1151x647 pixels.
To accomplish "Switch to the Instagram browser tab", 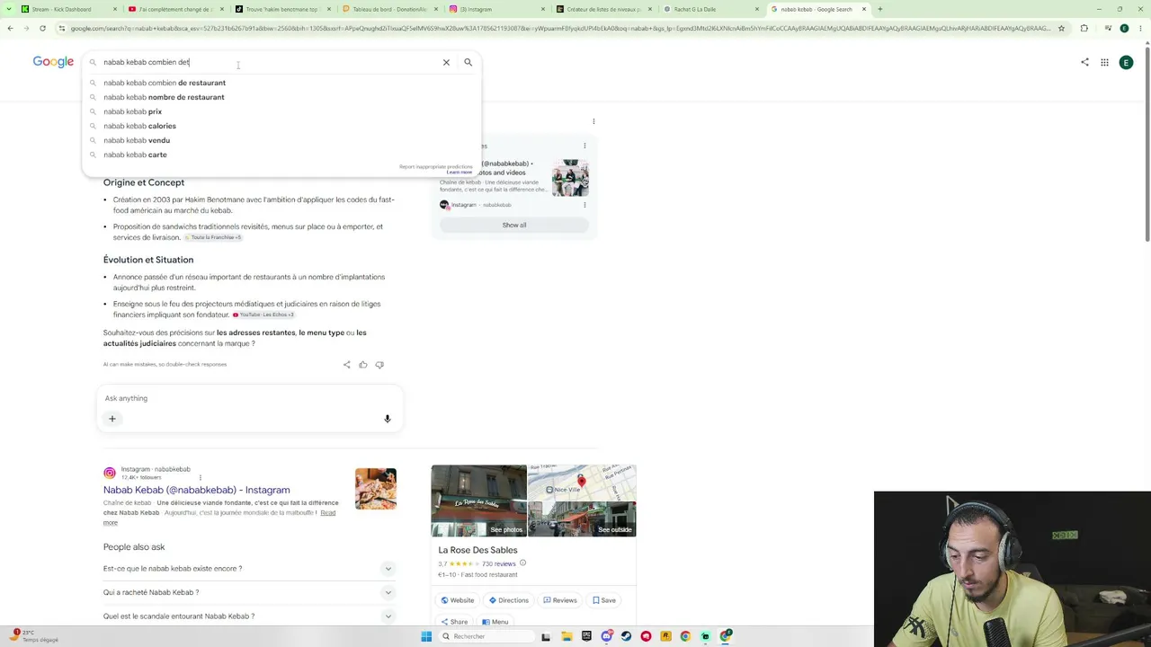I will click(496, 9).
